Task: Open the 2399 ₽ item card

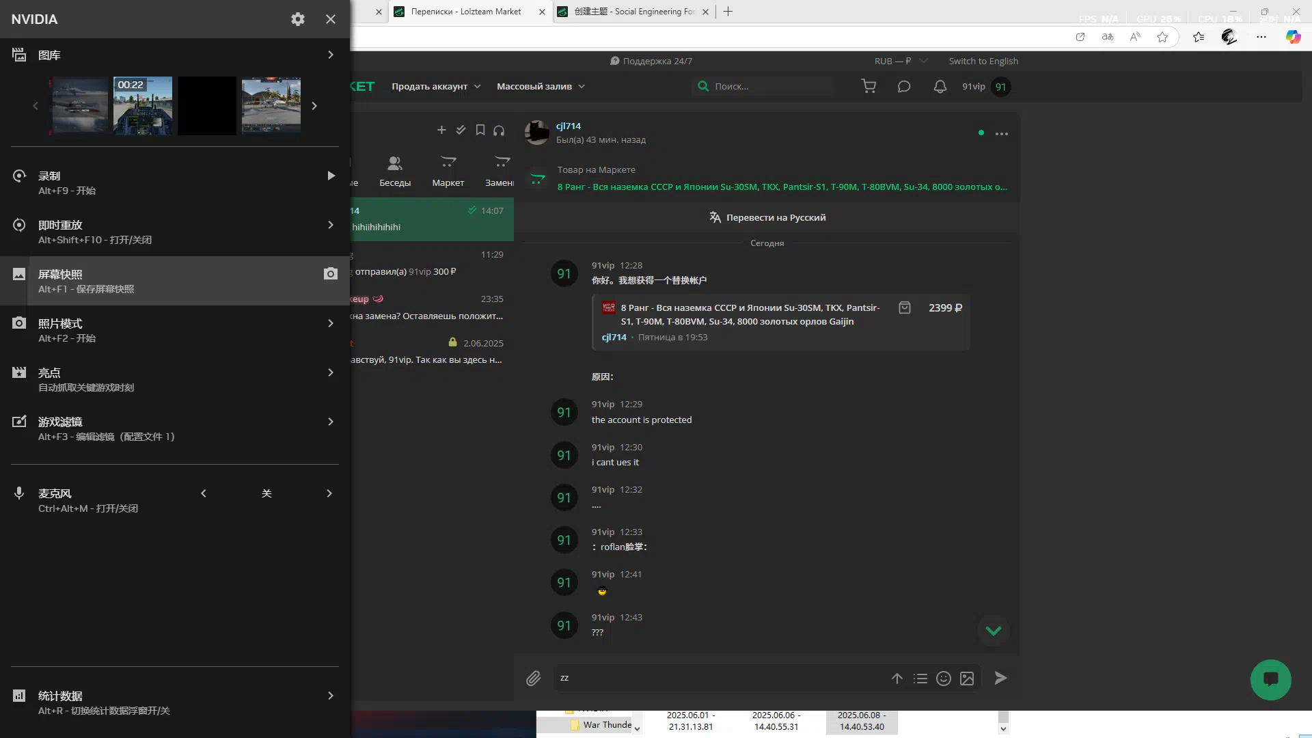Action: [x=781, y=323]
